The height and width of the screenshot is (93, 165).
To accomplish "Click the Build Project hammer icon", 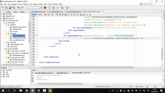I will 50,7.
